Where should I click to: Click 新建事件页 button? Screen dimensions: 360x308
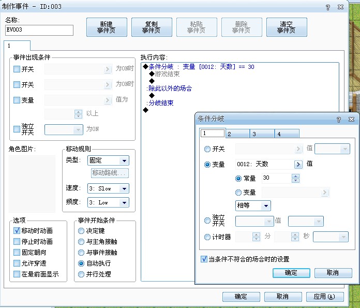[107, 27]
